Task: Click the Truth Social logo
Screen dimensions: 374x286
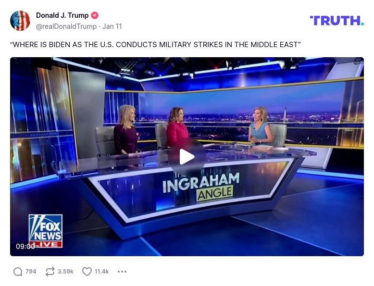Action: coord(337,21)
